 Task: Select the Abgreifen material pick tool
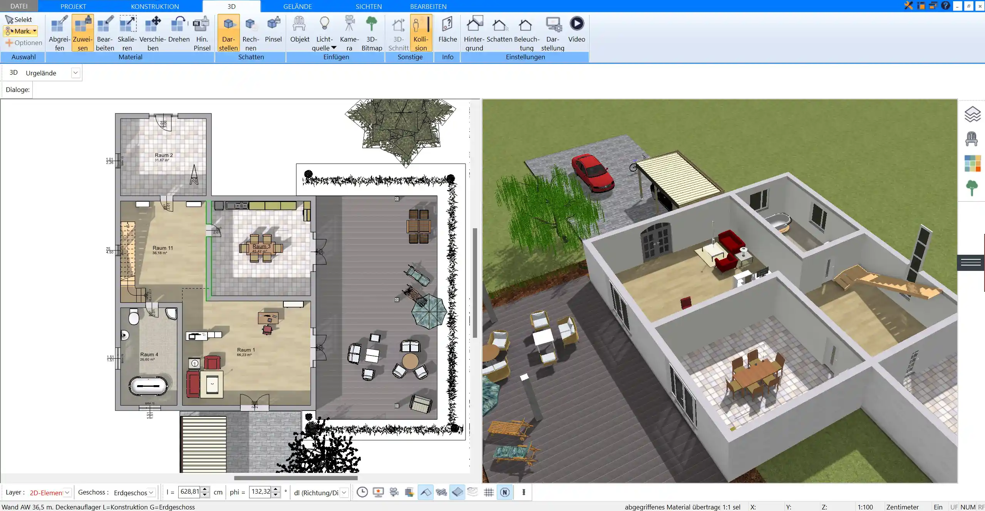tap(59, 33)
